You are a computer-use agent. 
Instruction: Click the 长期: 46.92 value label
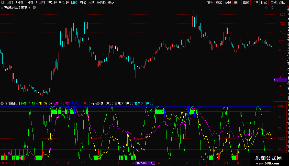(x=61, y=103)
